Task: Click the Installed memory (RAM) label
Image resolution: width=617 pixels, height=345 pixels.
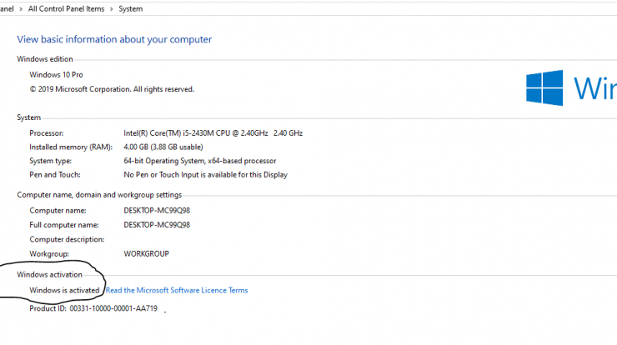Action: tap(71, 147)
